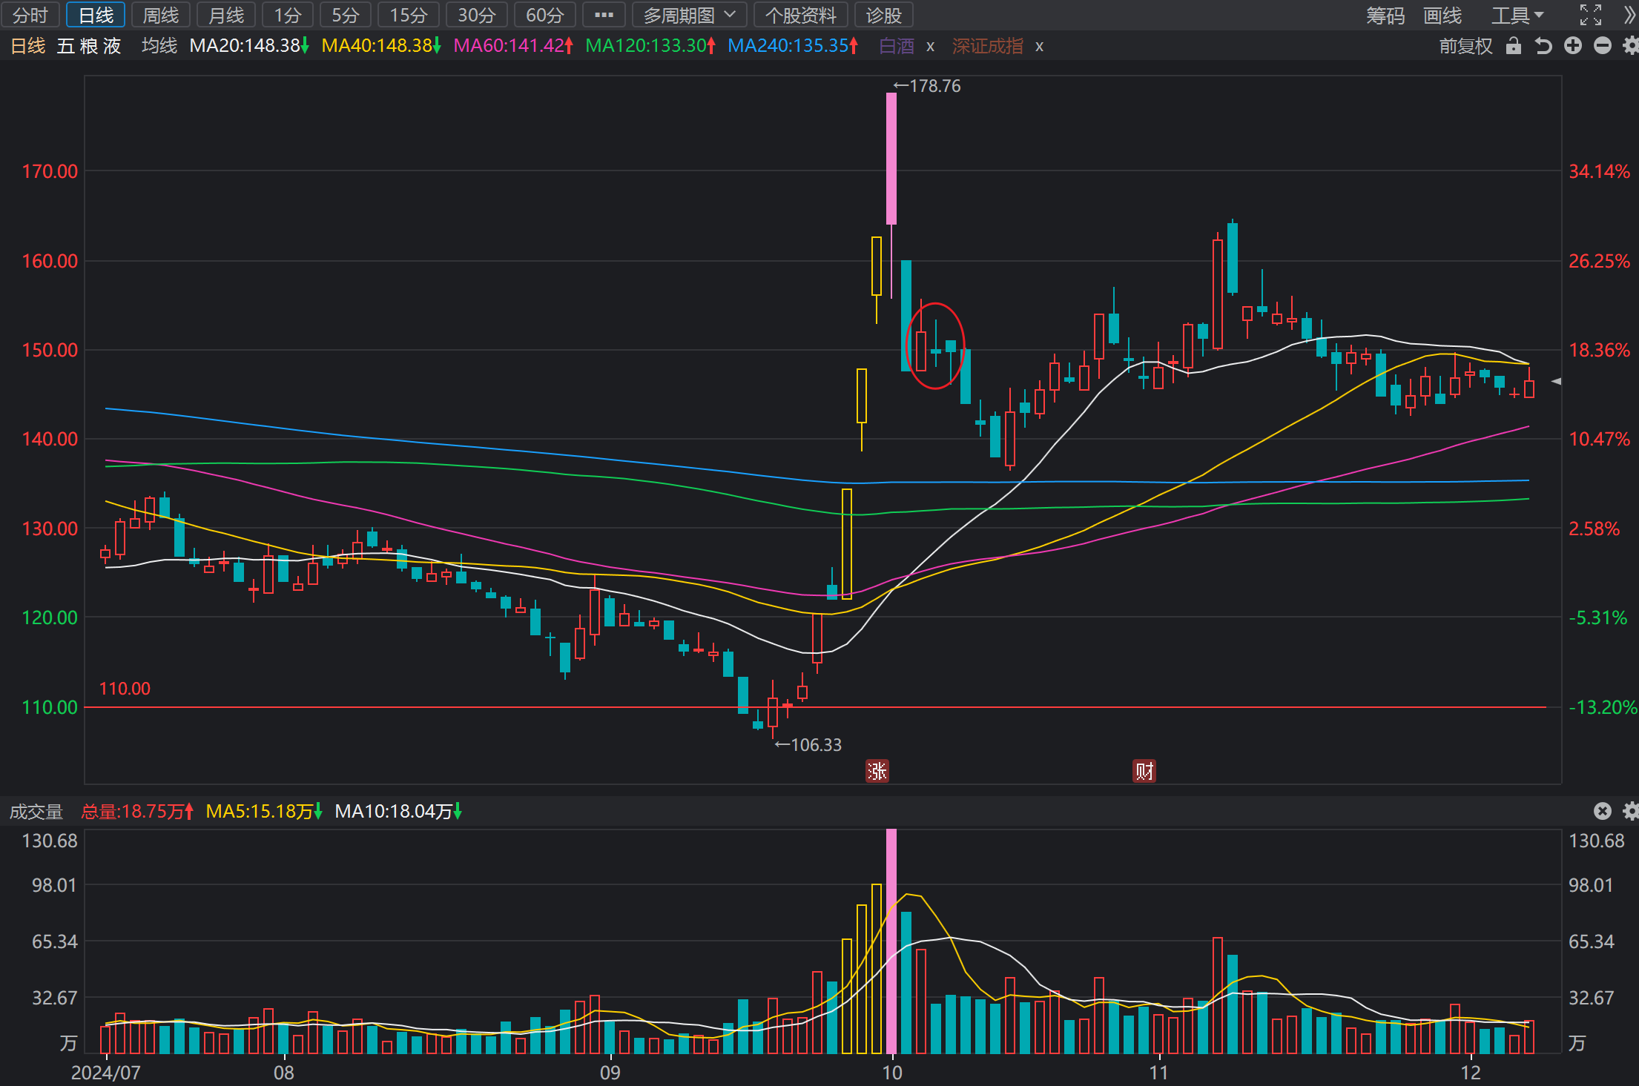Open volume panel settings gear
The image size is (1639, 1086).
1630,811
